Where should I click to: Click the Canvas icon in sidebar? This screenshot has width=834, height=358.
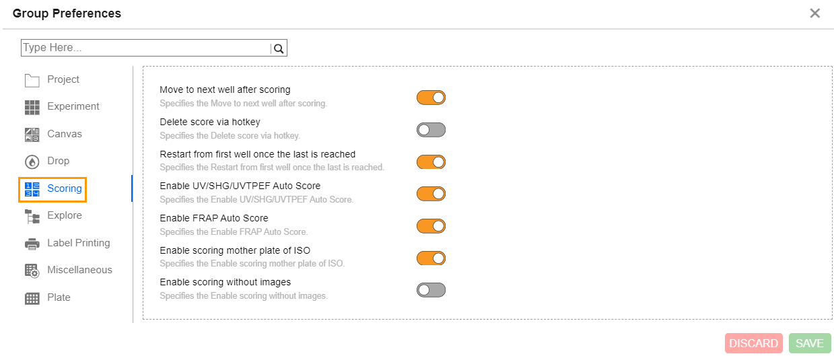click(32, 135)
